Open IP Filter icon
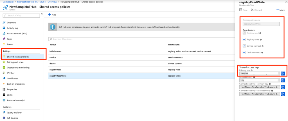 pos(4,73)
